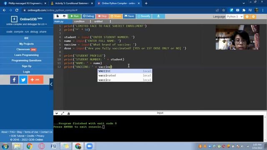Open Windows Start menu
This screenshot has width=267, height=150.
point(5,146)
